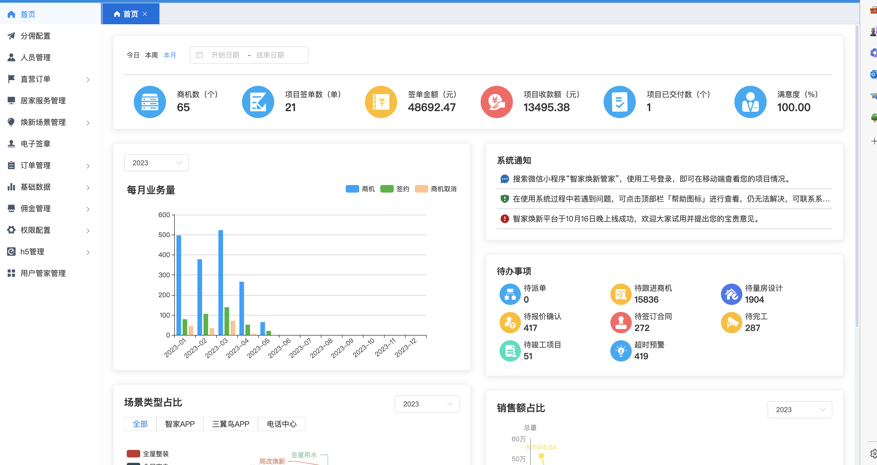Viewport: 877px width, 465px height.
Task: Open the 超时预警 lightbulb icon
Action: (x=621, y=351)
